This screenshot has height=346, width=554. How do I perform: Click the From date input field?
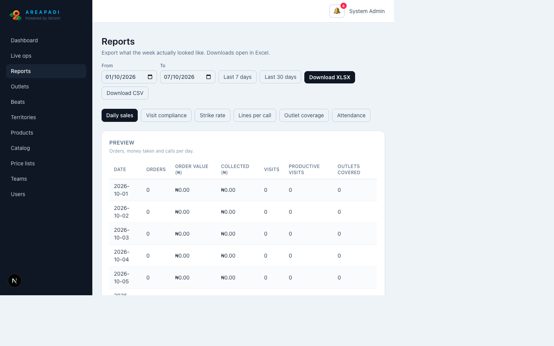pos(129,77)
